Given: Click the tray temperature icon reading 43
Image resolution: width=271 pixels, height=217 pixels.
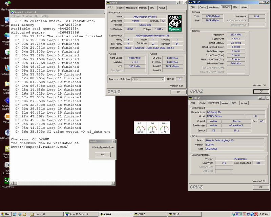Looking at the screenshot, I should click(241, 214).
